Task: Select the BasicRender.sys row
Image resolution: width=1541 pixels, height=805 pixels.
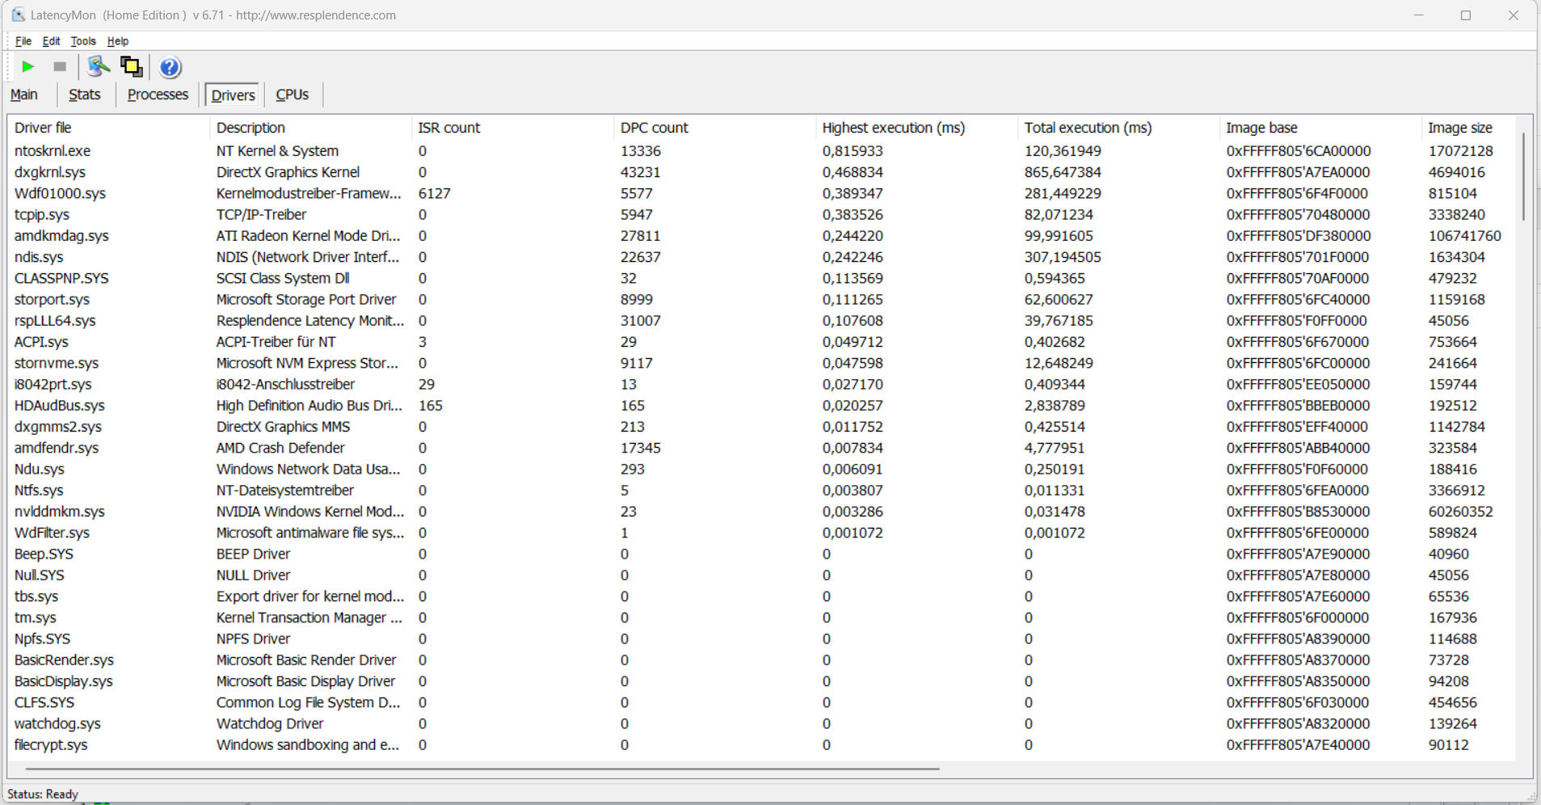Action: pos(761,660)
